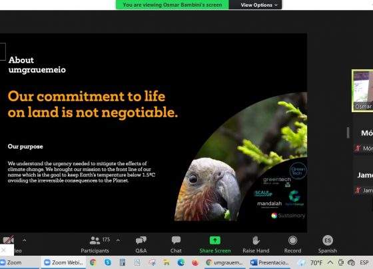Expand the arrow beside the Participants count
This screenshot has height=269, width=373.
pos(118,240)
